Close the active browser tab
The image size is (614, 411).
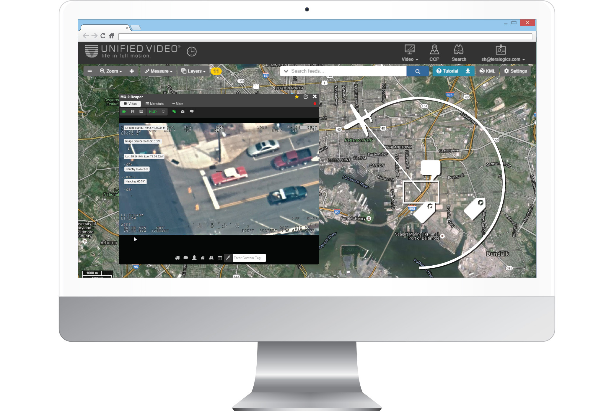127,28
